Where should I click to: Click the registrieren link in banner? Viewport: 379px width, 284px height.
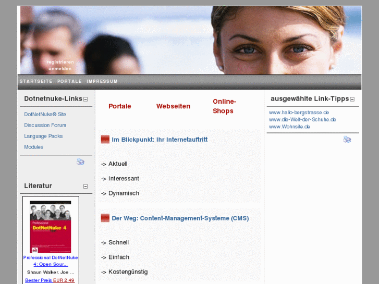[x=60, y=62]
